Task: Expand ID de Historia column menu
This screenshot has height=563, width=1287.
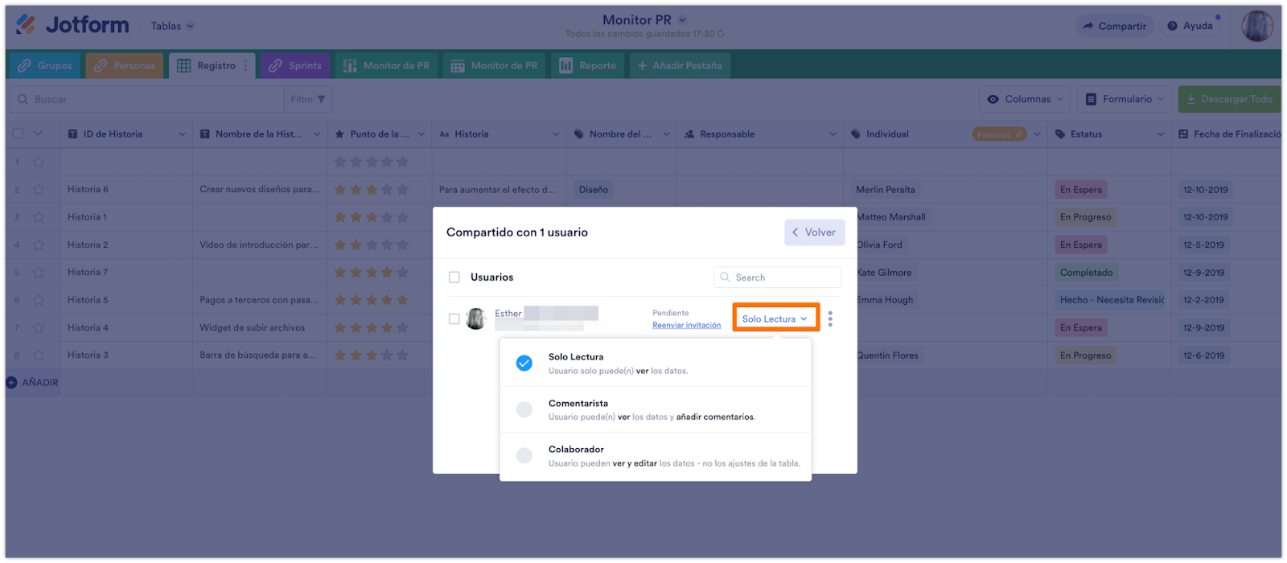Action: tap(182, 134)
